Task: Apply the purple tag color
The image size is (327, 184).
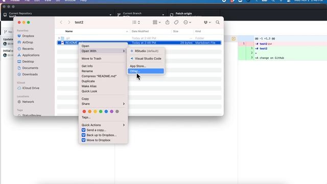Action: [111, 111]
